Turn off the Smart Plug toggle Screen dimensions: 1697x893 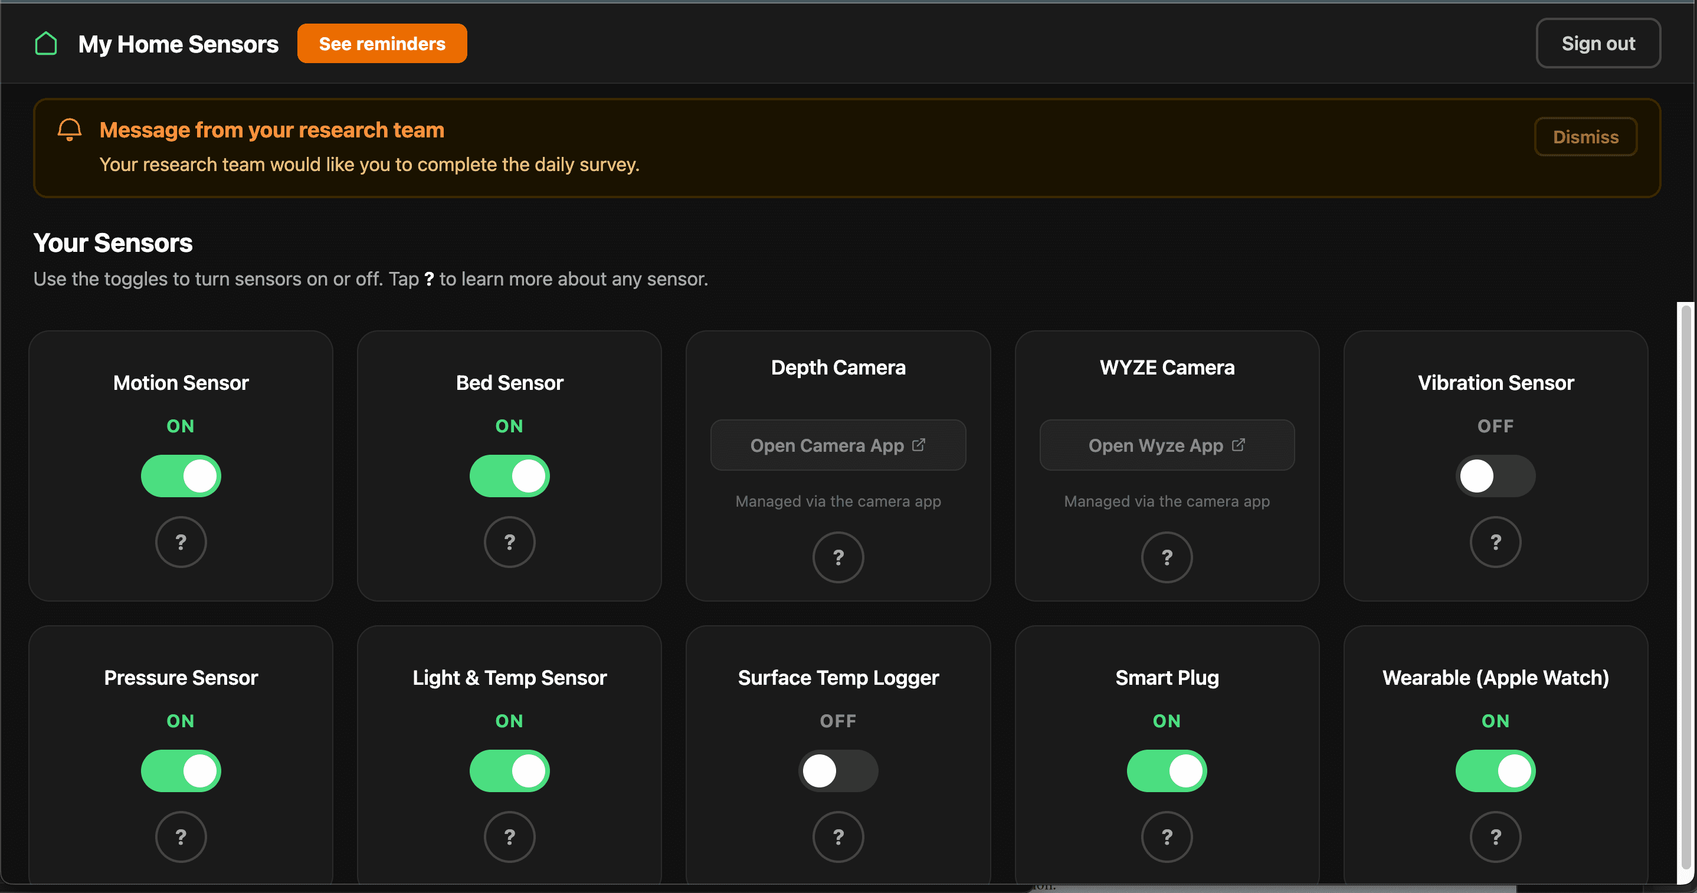[x=1167, y=770]
